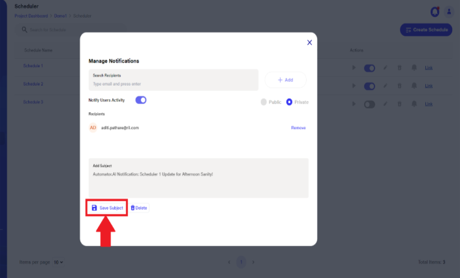Edit Schedule 3 with pencil icon

[x=385, y=104]
